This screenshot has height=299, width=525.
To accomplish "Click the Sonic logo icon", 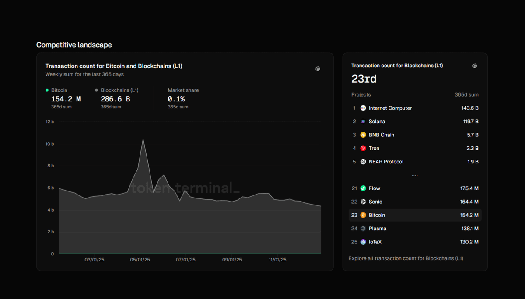I will [363, 202].
